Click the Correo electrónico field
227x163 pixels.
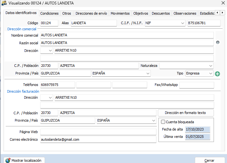tap(98, 139)
